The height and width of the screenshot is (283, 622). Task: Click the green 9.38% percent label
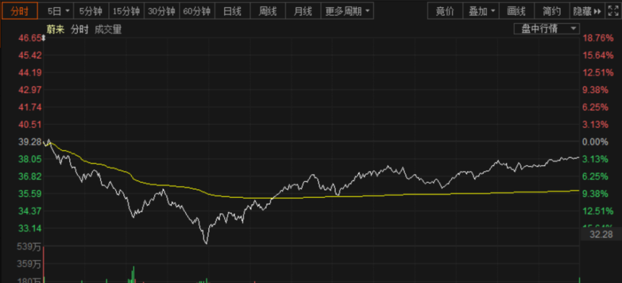[595, 193]
